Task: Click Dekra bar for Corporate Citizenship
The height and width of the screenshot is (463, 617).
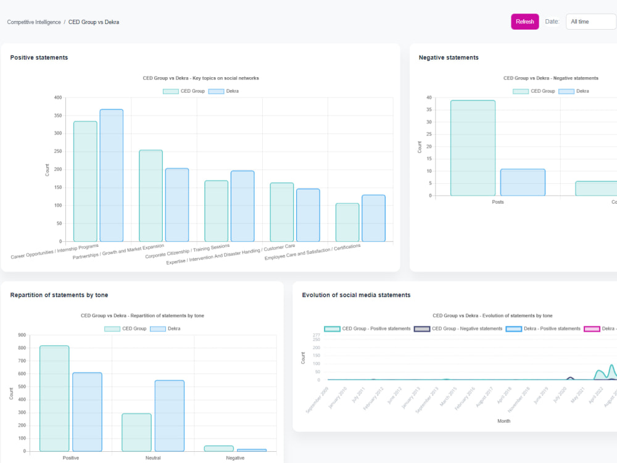Action: pyautogui.click(x=242, y=206)
